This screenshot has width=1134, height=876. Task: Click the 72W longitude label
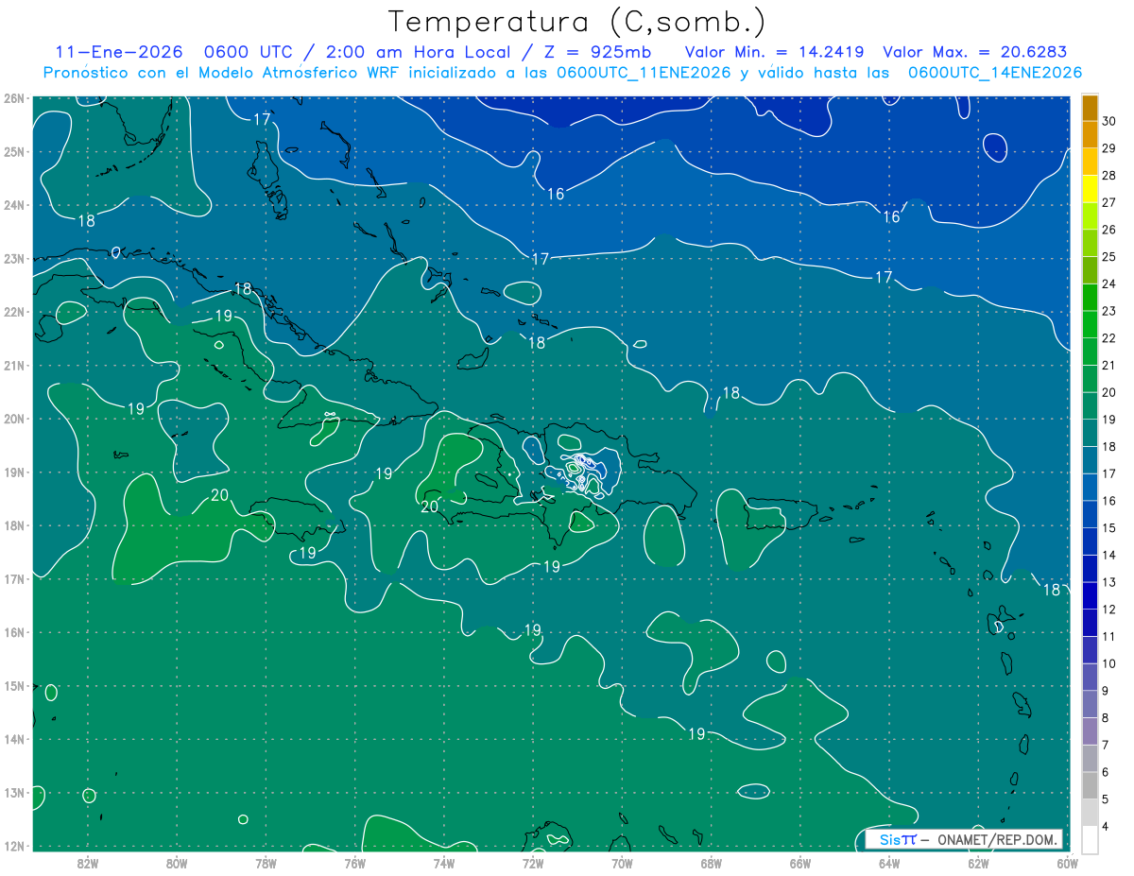533,863
